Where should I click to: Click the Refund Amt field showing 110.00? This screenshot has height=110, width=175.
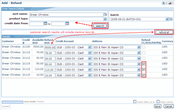pyautogui.click(x=50, y=70)
